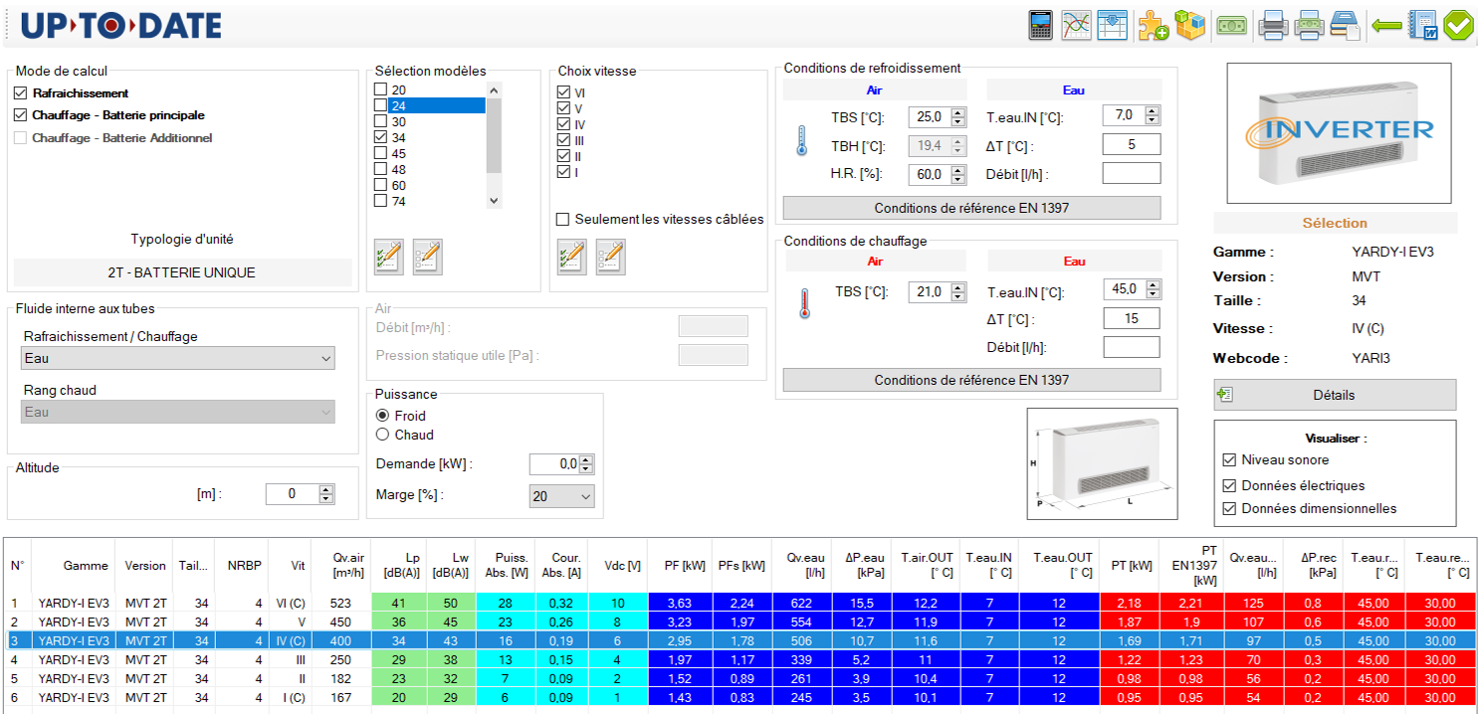
Task: Expand the Marge [%] dropdown
Action: [x=561, y=495]
